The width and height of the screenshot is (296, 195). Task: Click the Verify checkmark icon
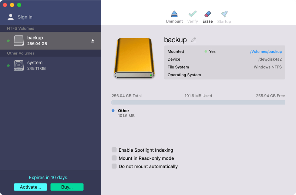click(x=192, y=14)
